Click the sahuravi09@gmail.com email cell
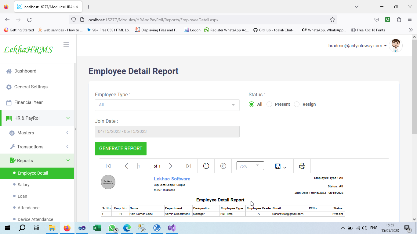 pos(290,214)
